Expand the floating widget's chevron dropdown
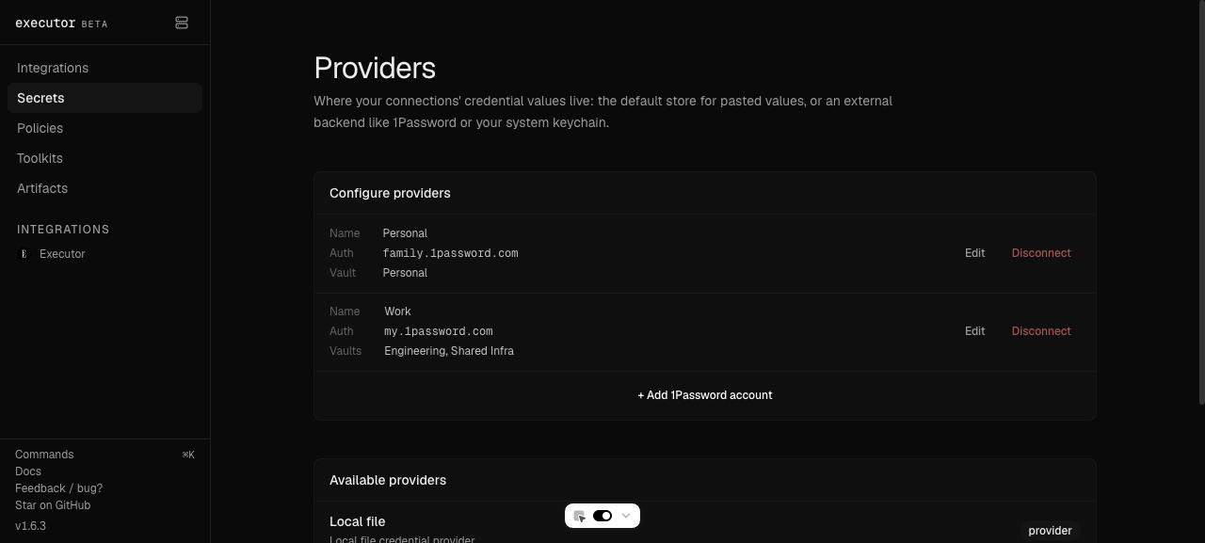This screenshot has width=1205, height=543. click(626, 516)
